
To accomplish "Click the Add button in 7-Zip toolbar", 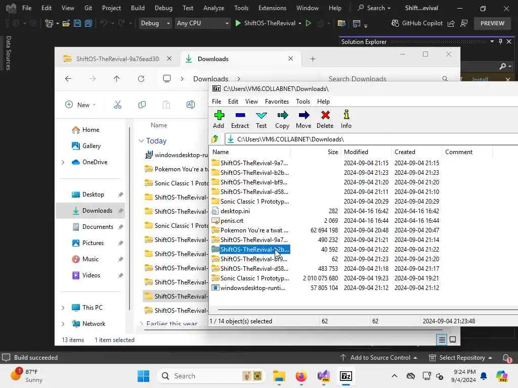I will click(x=219, y=119).
